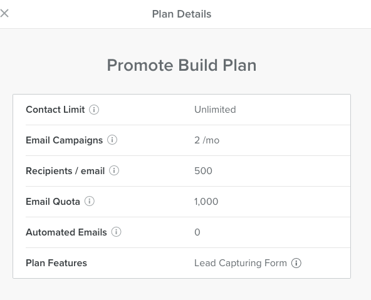Click the 0 automated emails value
Image resolution: width=371 pixels, height=300 pixels.
(x=197, y=232)
